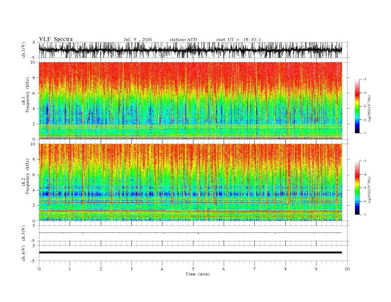The width and height of the screenshot is (391, 302).
Task: Click the ch.3 voltage flat trace
Action: point(190,233)
